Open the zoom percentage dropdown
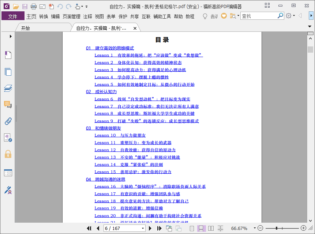The image size is (315, 234). point(255,228)
